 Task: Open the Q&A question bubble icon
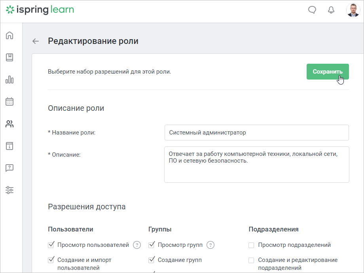point(9,168)
